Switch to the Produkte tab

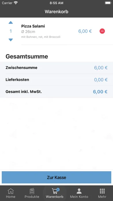tap(32, 193)
